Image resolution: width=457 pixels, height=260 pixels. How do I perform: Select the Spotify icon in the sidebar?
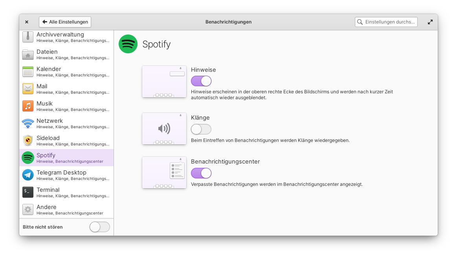pos(28,158)
